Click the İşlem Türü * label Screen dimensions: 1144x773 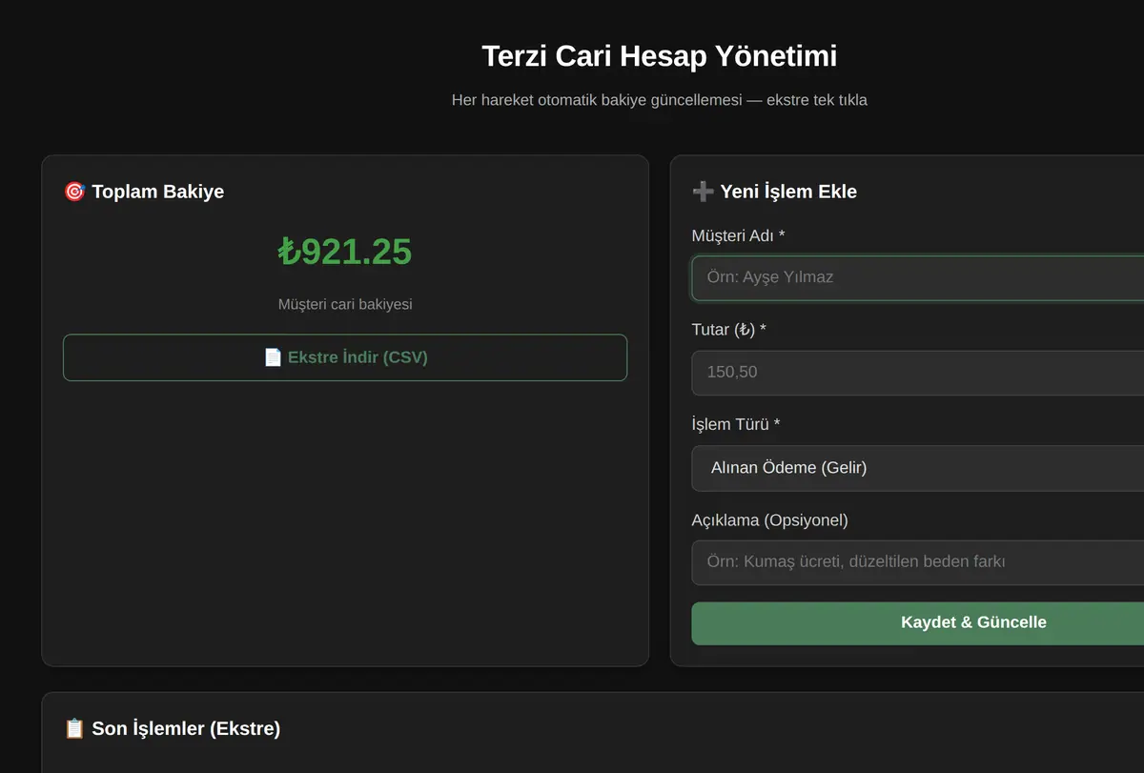tap(736, 424)
